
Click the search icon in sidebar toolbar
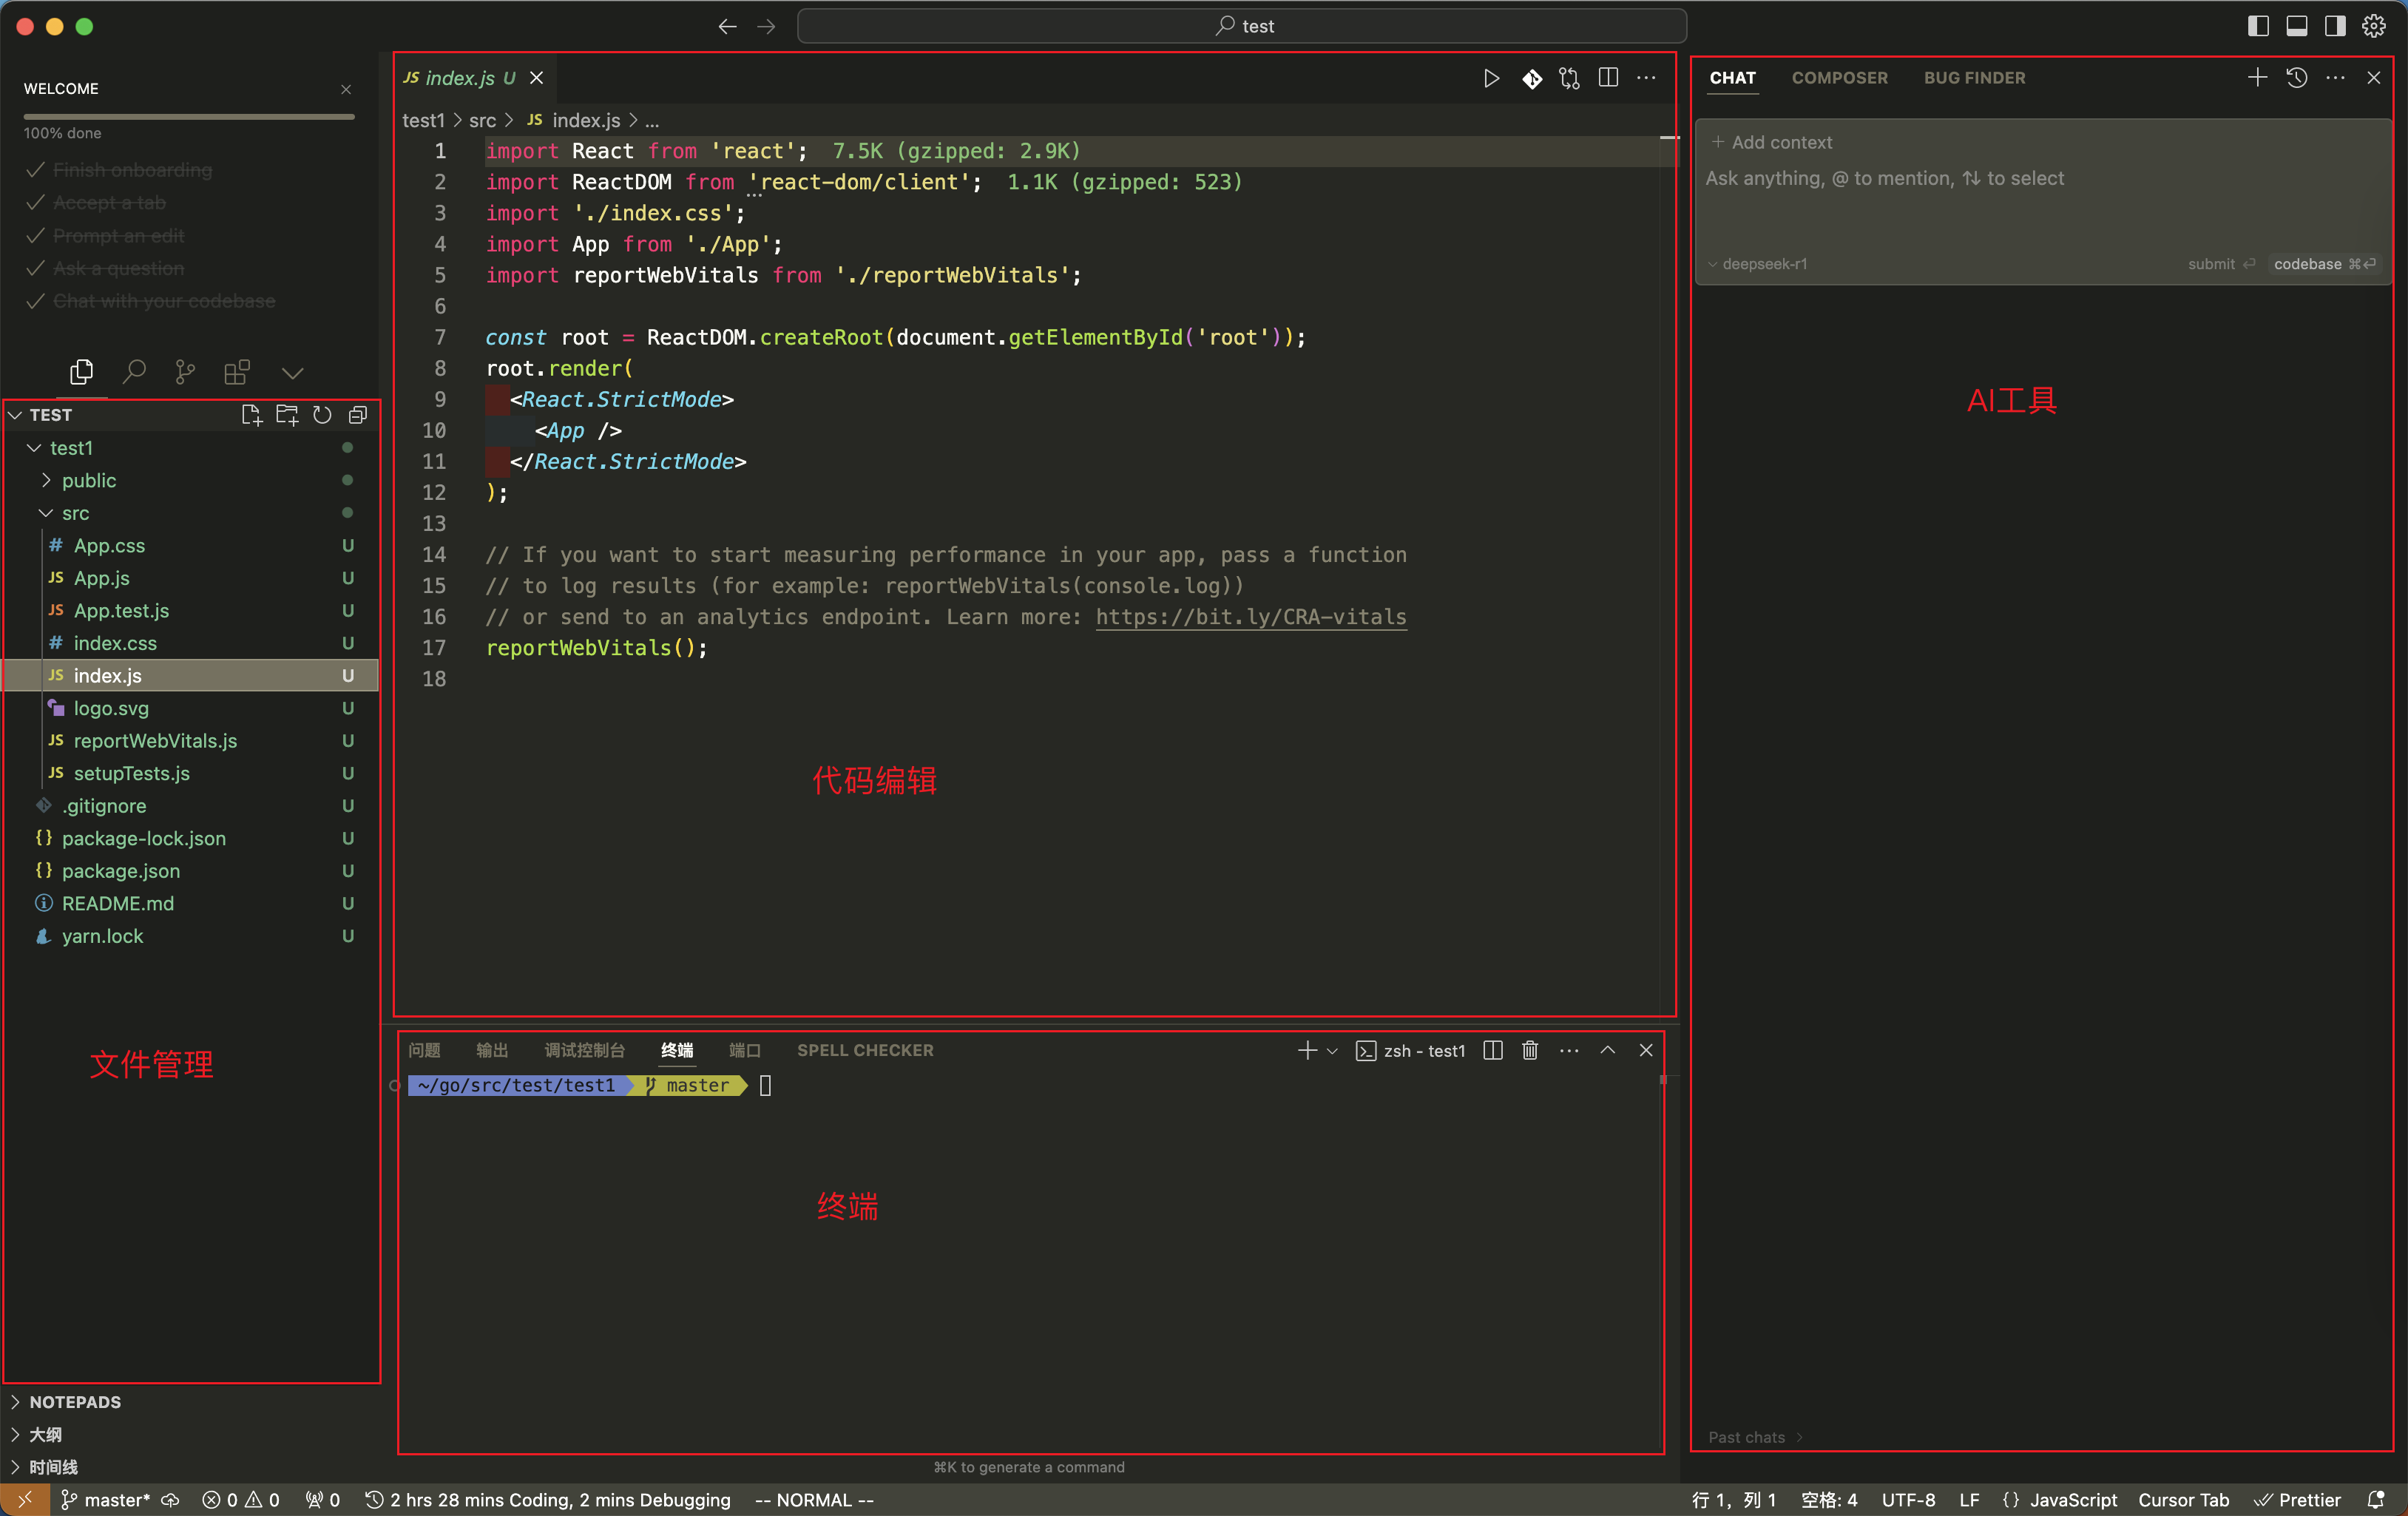[x=131, y=373]
